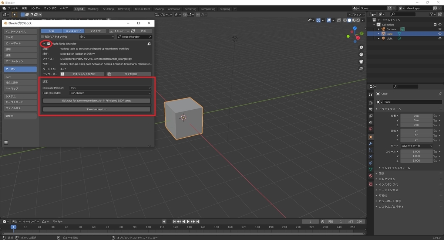Screen dimensions: 444x240
Task: Open the Material properties tab icon
Action: [370, 176]
